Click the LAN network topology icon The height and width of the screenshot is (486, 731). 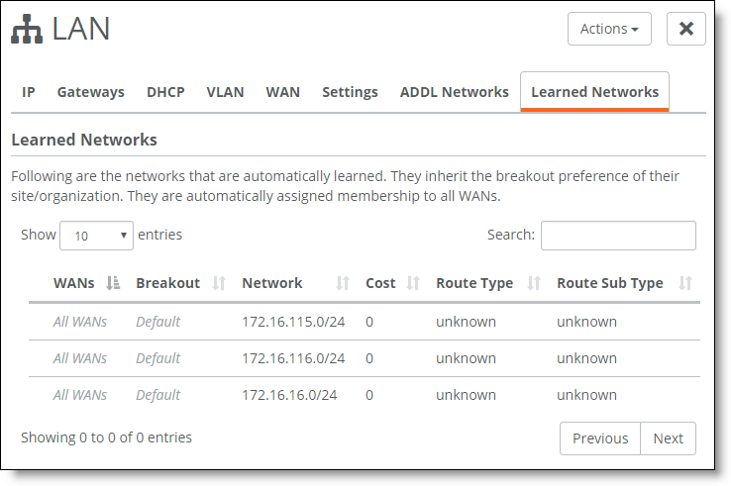coord(27,29)
